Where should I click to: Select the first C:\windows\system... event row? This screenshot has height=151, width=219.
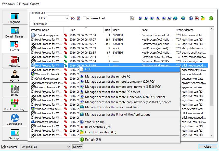(x=119, y=35)
